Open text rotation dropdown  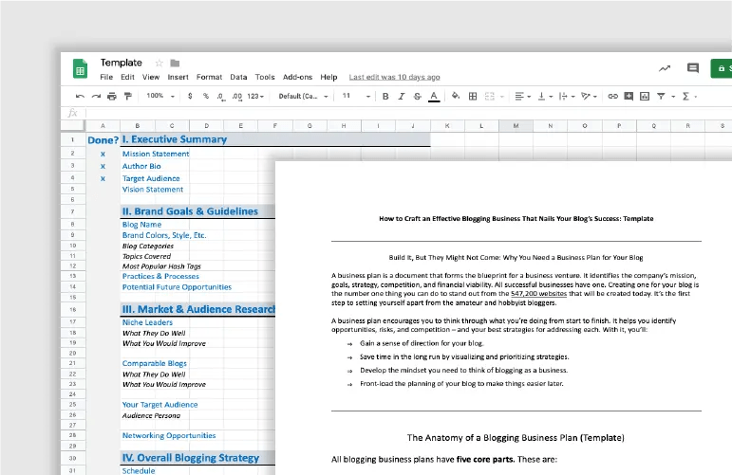pyautogui.click(x=589, y=96)
